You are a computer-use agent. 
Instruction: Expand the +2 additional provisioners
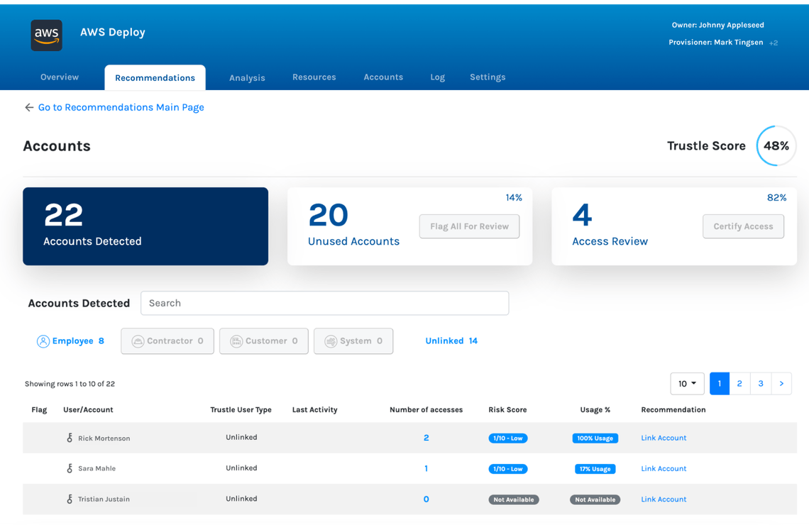click(x=774, y=43)
